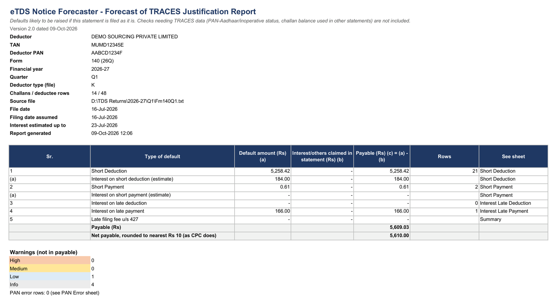Select the 'Interest on short payment (estimate)' cell
The image size is (557, 301).
click(x=162, y=195)
